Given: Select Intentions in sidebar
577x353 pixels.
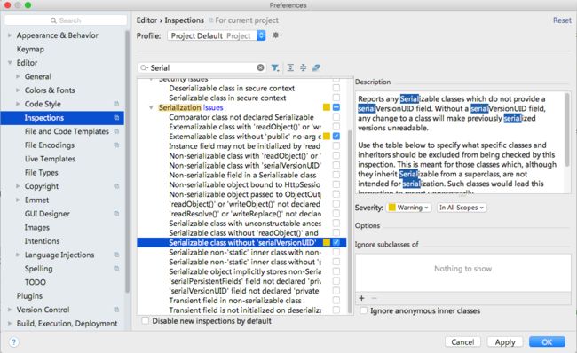Looking at the screenshot, I should click(x=42, y=241).
